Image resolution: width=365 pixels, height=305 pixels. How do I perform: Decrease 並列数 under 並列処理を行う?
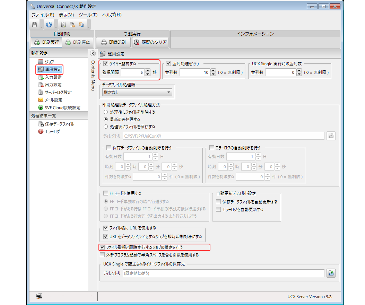tap(213, 74)
